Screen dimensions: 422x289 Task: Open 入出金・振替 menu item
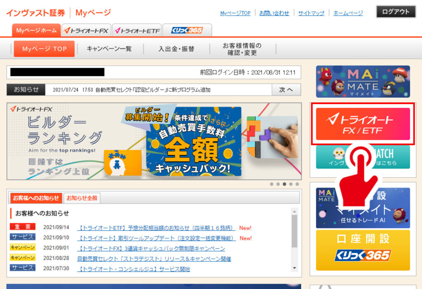pos(176,49)
